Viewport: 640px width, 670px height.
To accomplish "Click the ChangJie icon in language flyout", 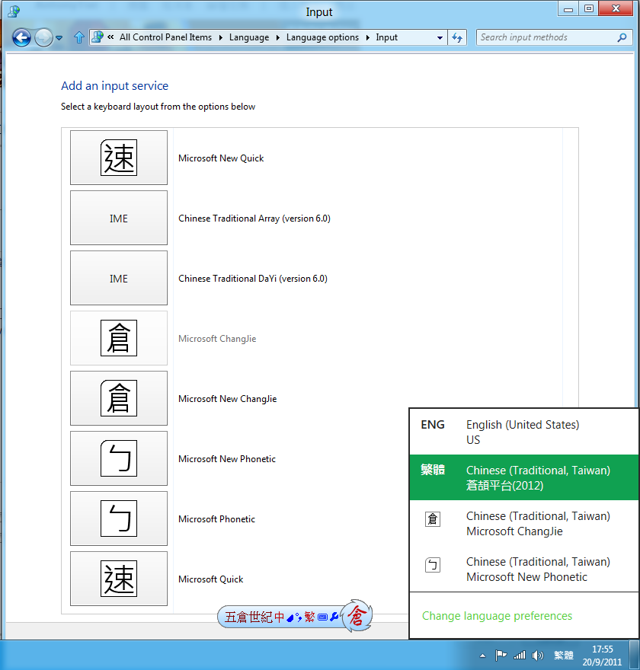I will [x=433, y=519].
